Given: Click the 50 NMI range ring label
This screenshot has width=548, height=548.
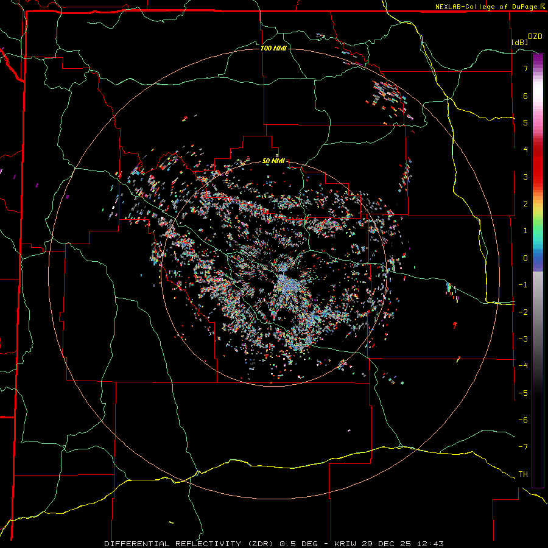Looking at the screenshot, I should (x=273, y=161).
